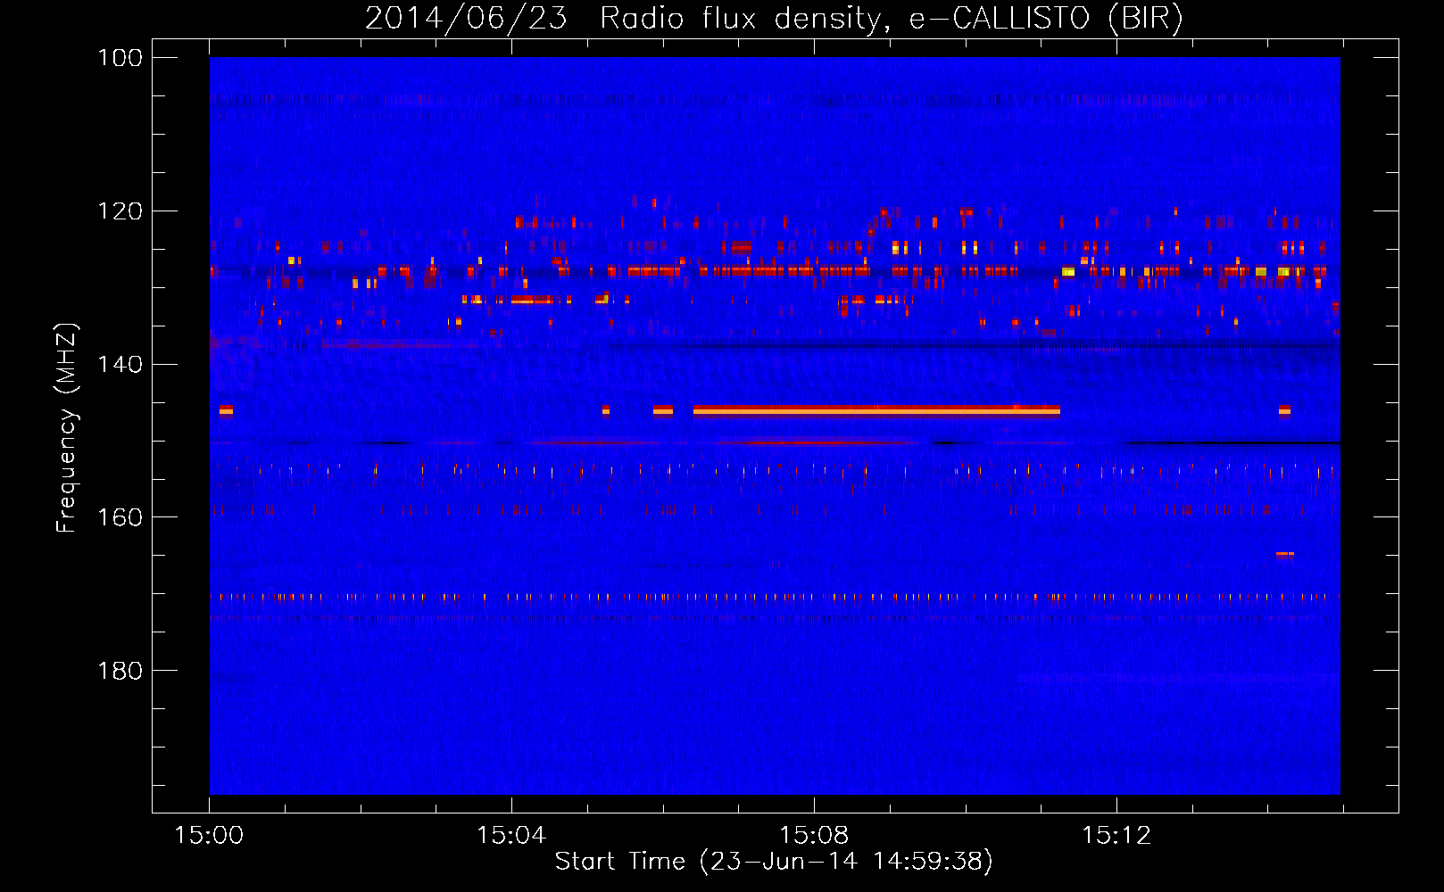Screen dimensions: 1444x892
Task: Select the 140 frequency tick label
Action: 120,365
